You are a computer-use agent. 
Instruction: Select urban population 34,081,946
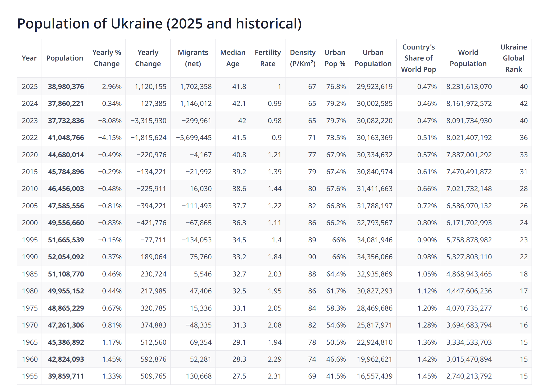click(x=375, y=240)
